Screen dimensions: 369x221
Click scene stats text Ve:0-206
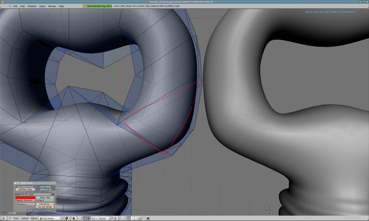click(x=119, y=6)
